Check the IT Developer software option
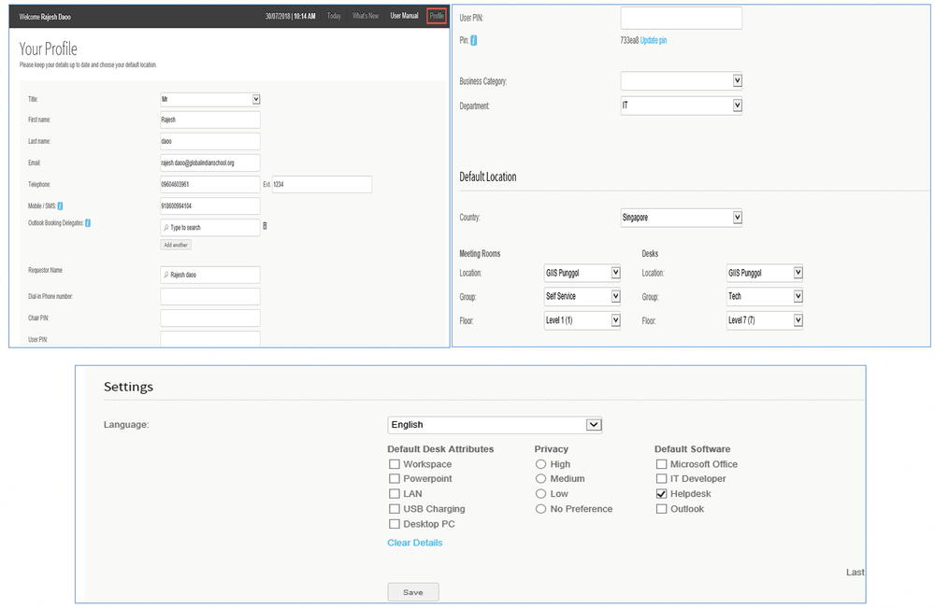 coord(661,479)
